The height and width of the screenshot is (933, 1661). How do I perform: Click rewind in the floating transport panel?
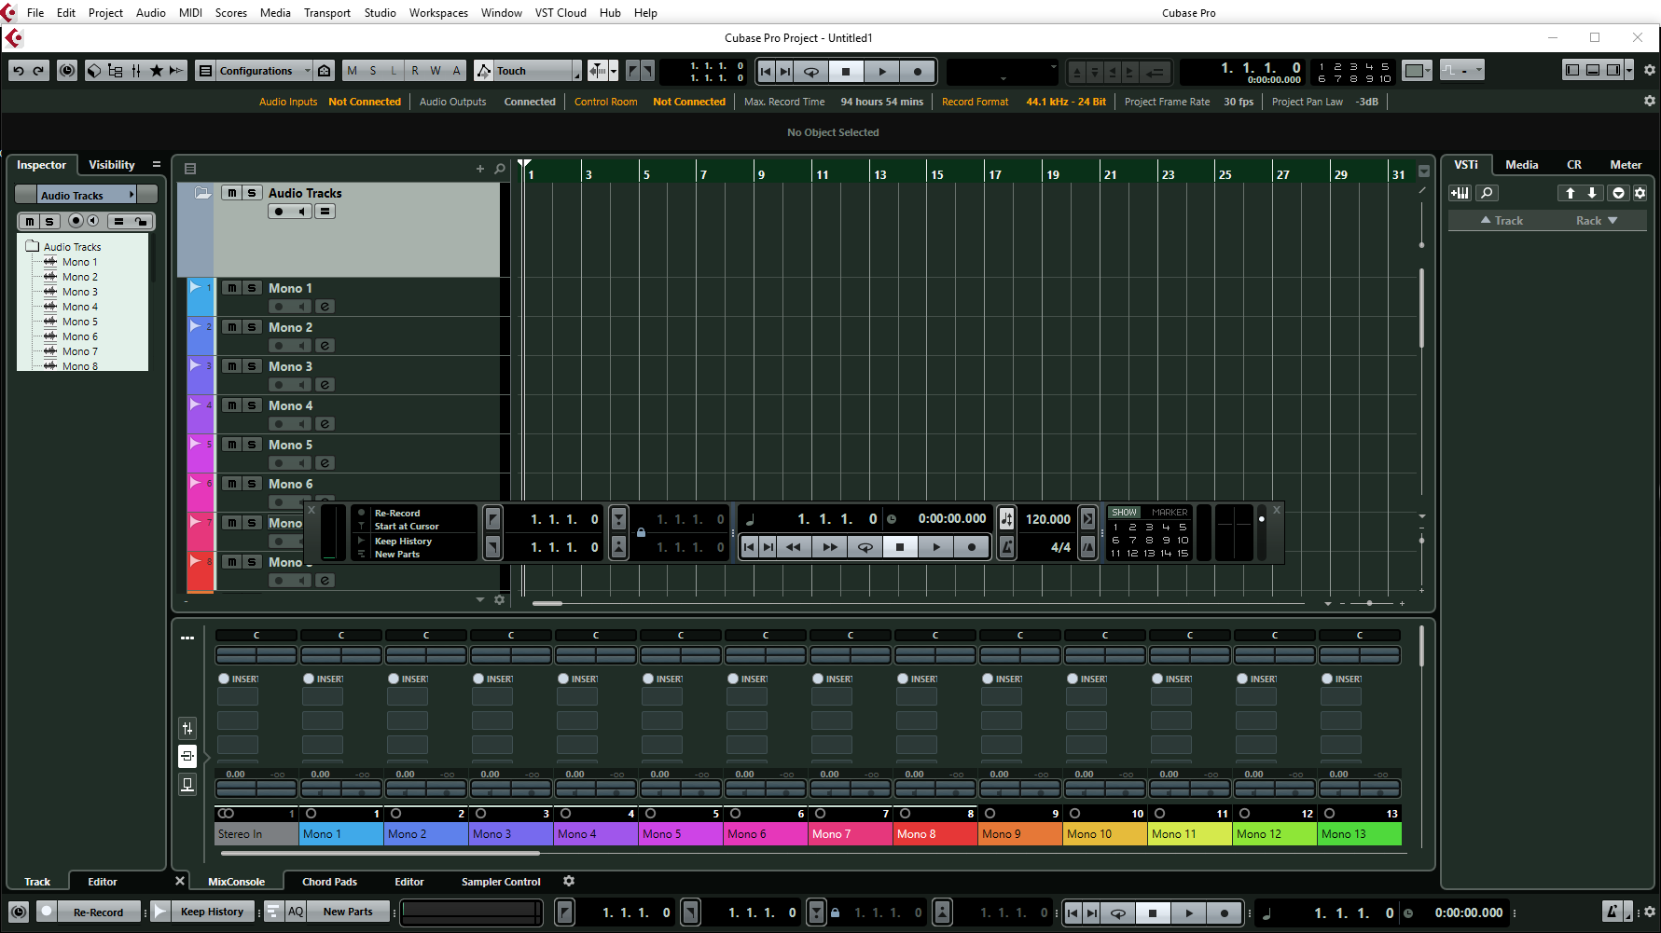click(x=794, y=547)
